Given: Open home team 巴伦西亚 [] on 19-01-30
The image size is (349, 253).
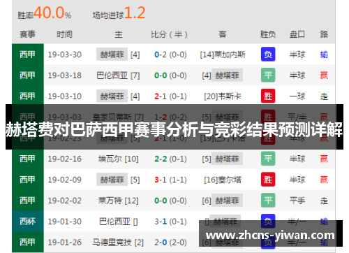Looking at the screenshot, I should 118,222.
